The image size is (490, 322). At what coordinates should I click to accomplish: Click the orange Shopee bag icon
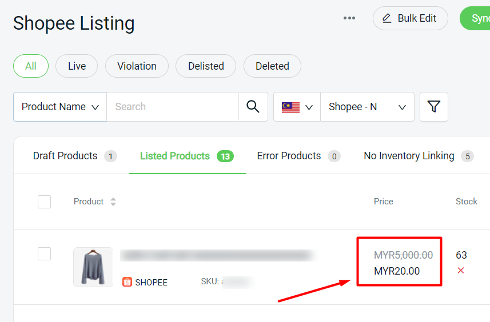[x=127, y=282]
